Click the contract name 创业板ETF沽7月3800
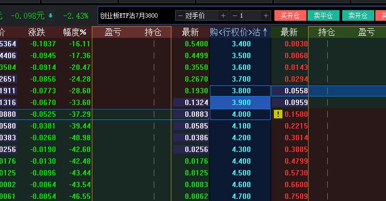The image size is (386, 201). tap(129, 15)
